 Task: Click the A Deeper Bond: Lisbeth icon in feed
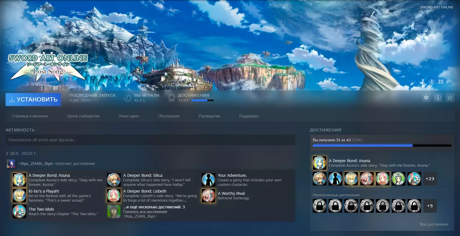[114, 196]
